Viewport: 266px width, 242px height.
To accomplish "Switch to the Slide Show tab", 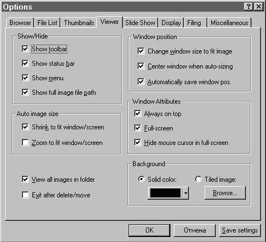I will point(140,23).
